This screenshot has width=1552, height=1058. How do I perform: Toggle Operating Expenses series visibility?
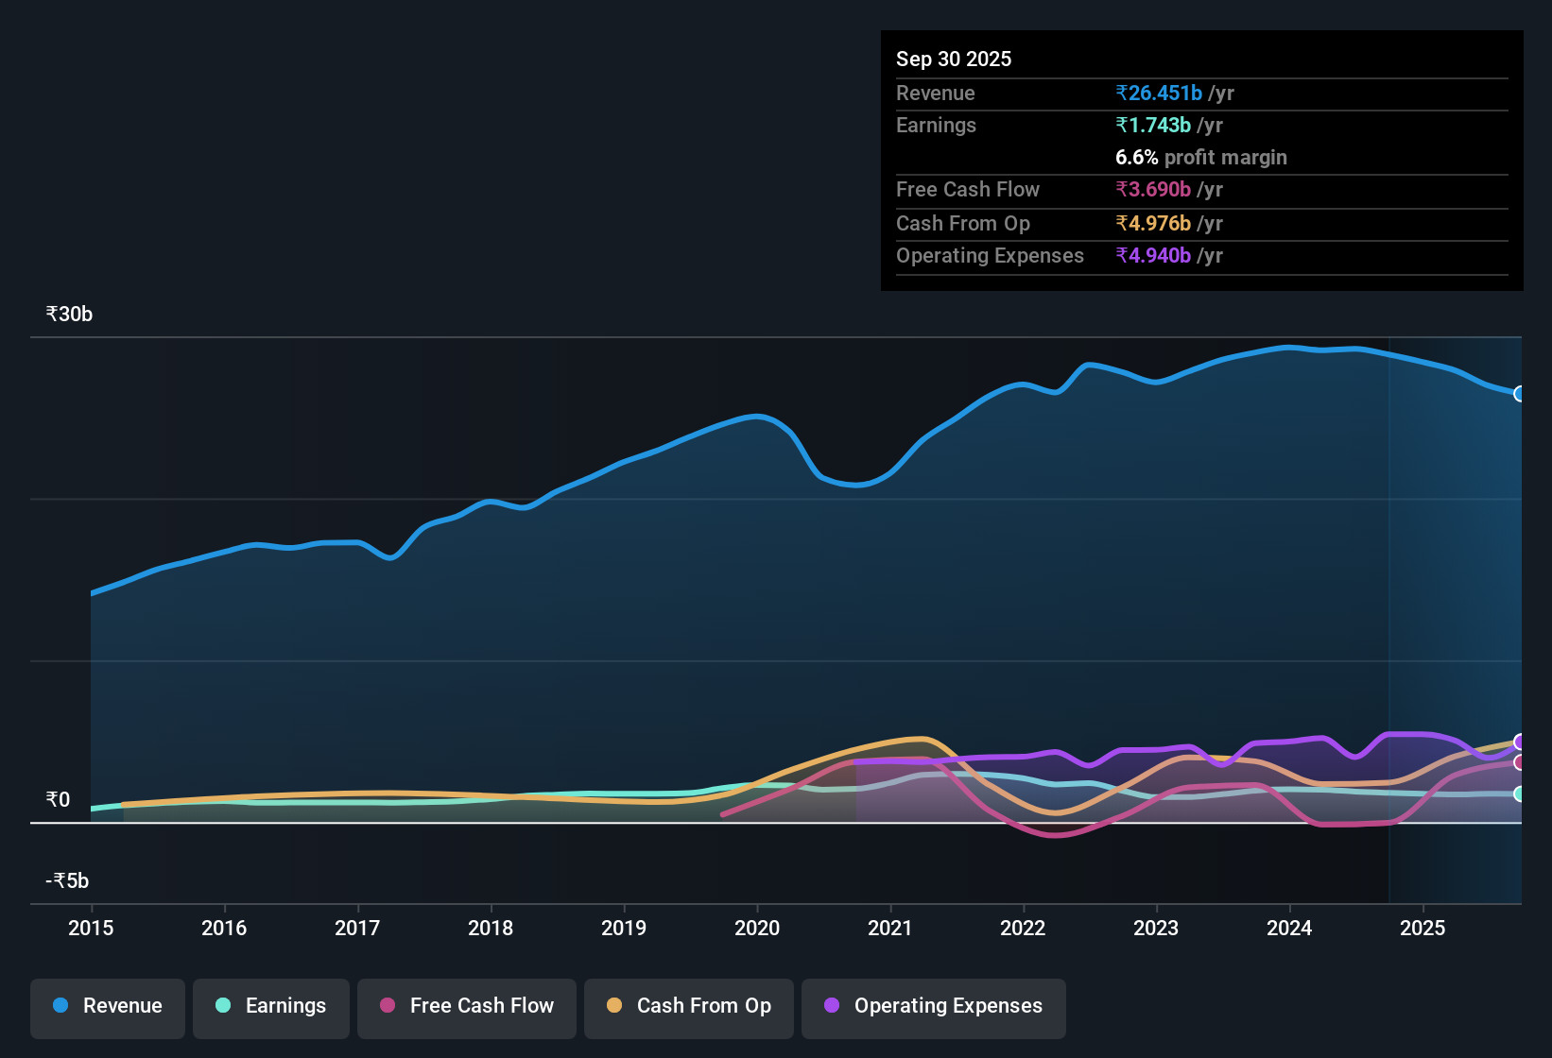[933, 1006]
